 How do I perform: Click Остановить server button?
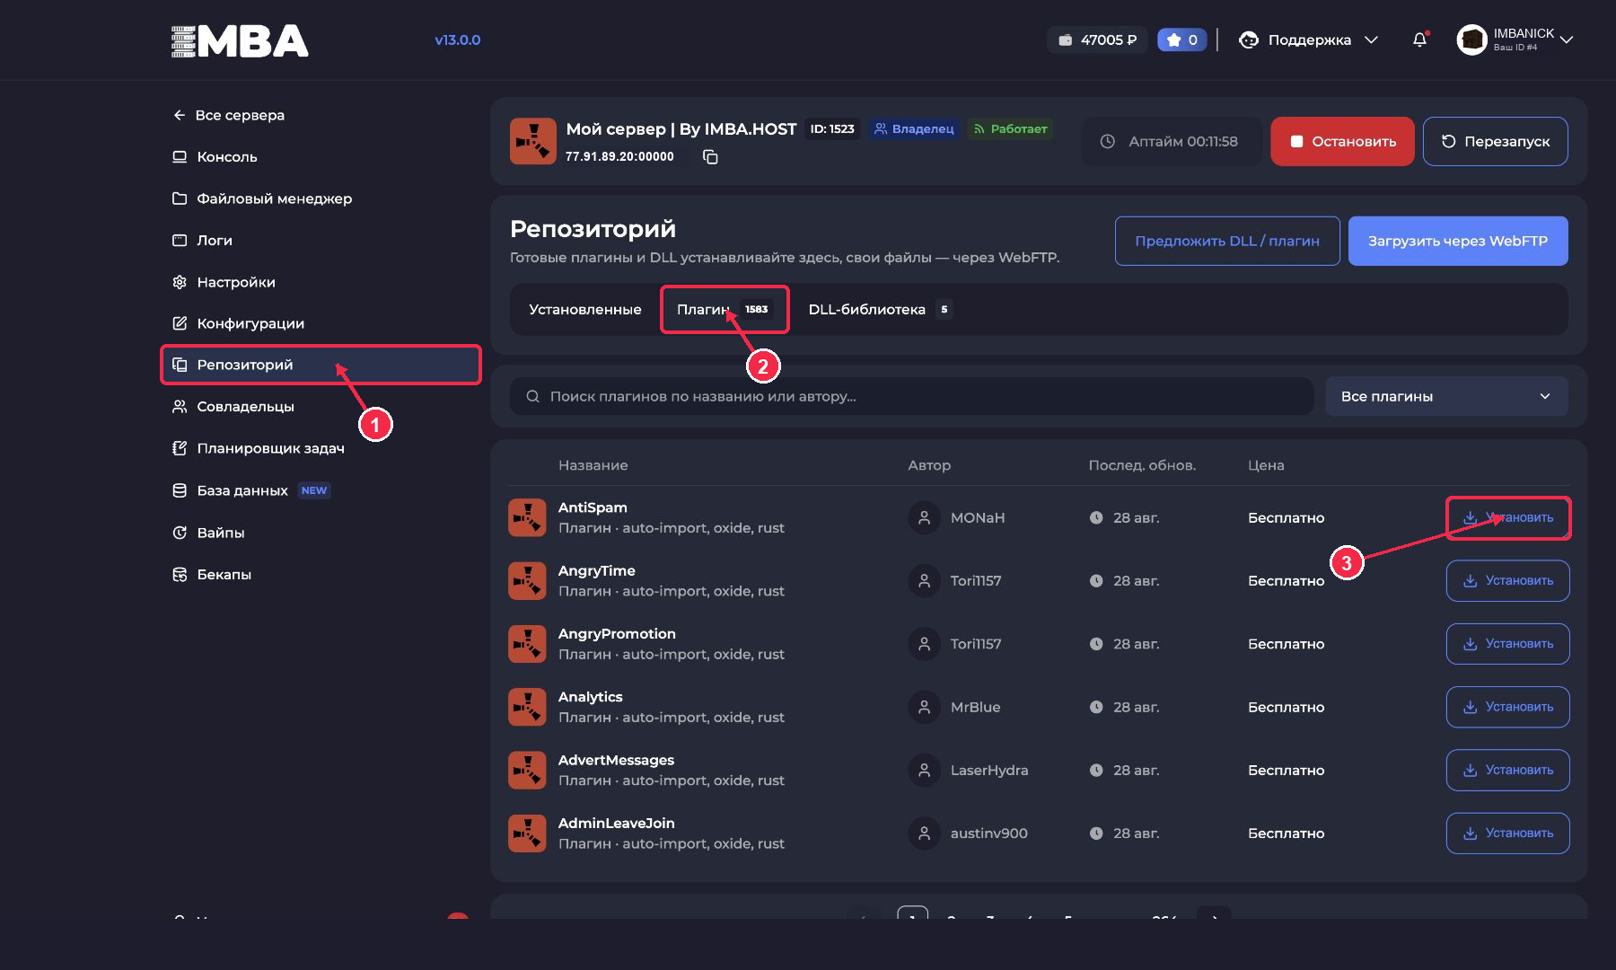(x=1342, y=141)
